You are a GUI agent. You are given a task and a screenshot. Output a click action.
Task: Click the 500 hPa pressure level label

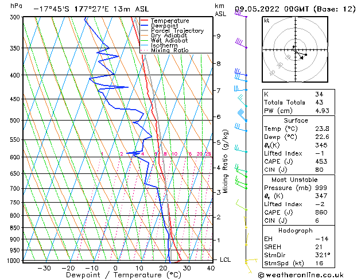click(15, 121)
